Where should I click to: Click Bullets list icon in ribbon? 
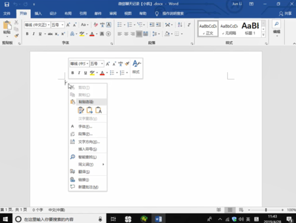point(120,25)
